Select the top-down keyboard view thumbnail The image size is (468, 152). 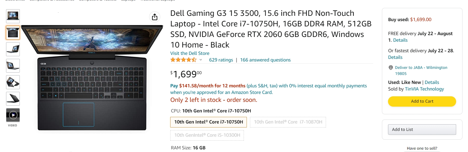click(x=13, y=33)
